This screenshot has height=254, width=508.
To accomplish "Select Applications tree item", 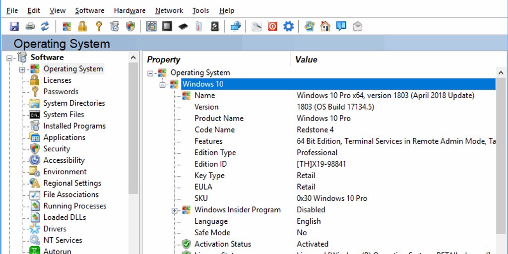I will pyautogui.click(x=64, y=137).
